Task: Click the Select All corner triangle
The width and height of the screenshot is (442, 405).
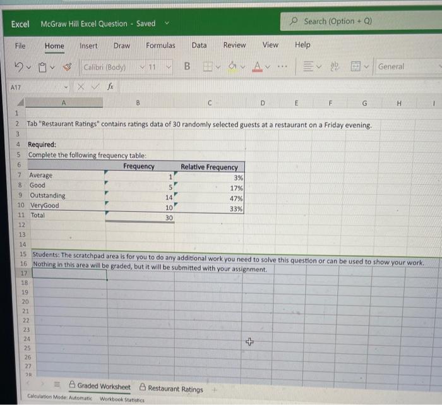Action: tap(20, 102)
